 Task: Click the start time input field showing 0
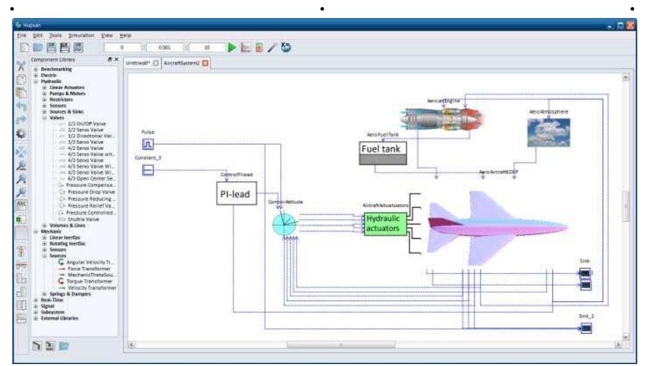coord(122,48)
